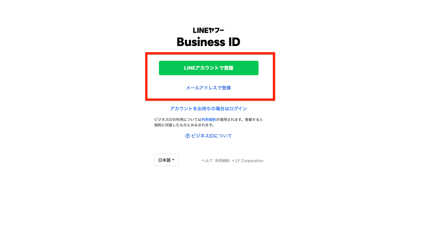This screenshot has height=234, width=426.
Task: Click the text 規約に同意したものとみなされます
Action: click(183, 125)
